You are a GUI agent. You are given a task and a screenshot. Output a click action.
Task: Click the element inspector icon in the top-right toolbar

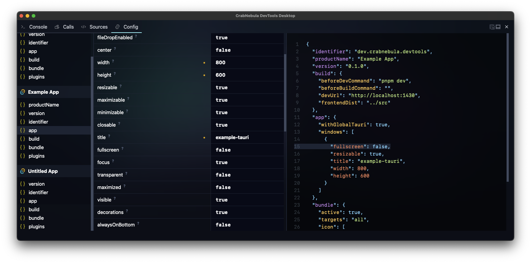(492, 27)
